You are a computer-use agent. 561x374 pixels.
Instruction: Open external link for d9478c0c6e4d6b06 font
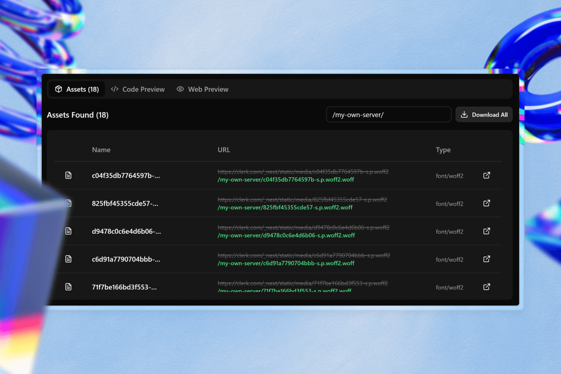click(486, 231)
